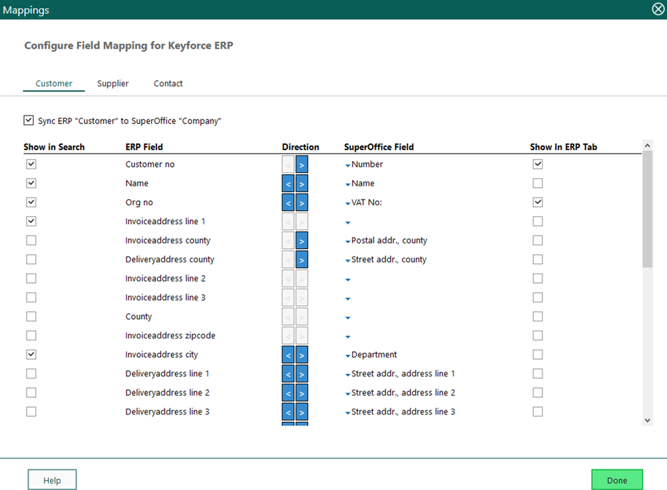This screenshot has height=490, width=667.
Task: Click right-arrow direction for Deliveryaddress county
Action: pyautogui.click(x=301, y=260)
